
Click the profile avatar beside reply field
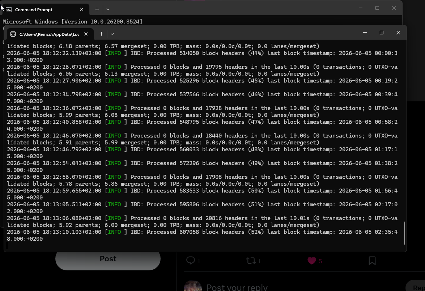click(x=193, y=286)
